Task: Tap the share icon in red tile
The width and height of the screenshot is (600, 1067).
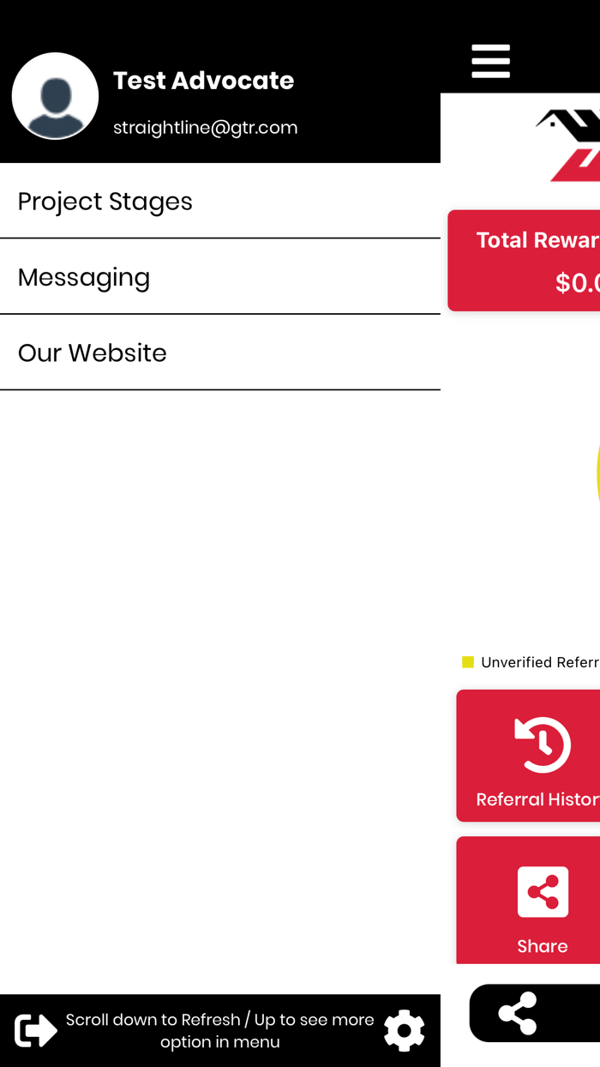Action: [x=543, y=892]
